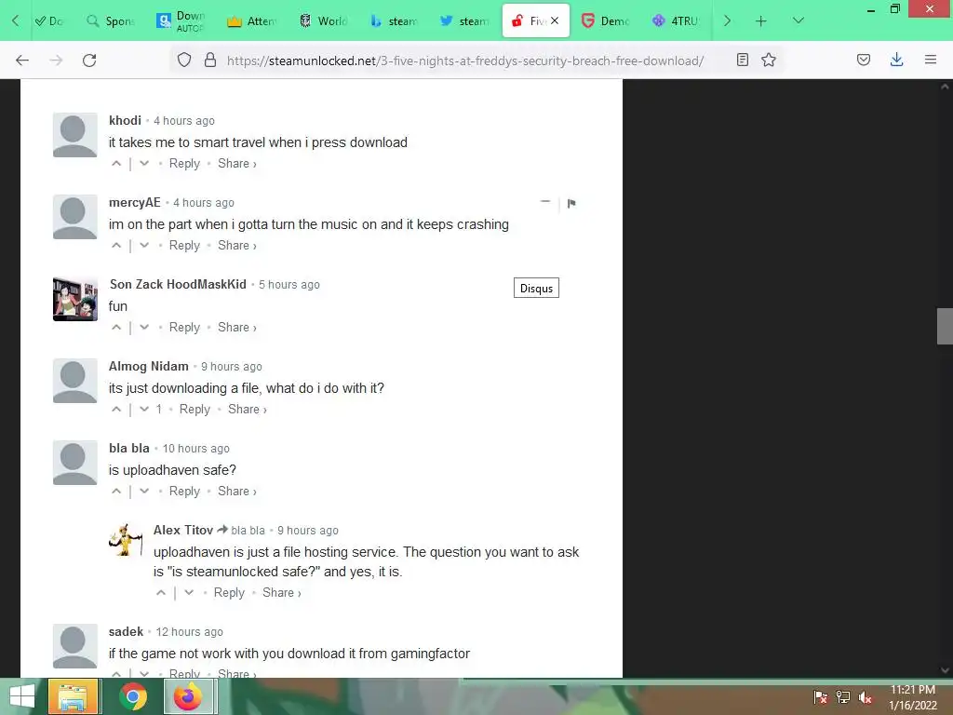This screenshot has width=953, height=715.
Task: Click the URL address field
Action: pyautogui.click(x=465, y=61)
